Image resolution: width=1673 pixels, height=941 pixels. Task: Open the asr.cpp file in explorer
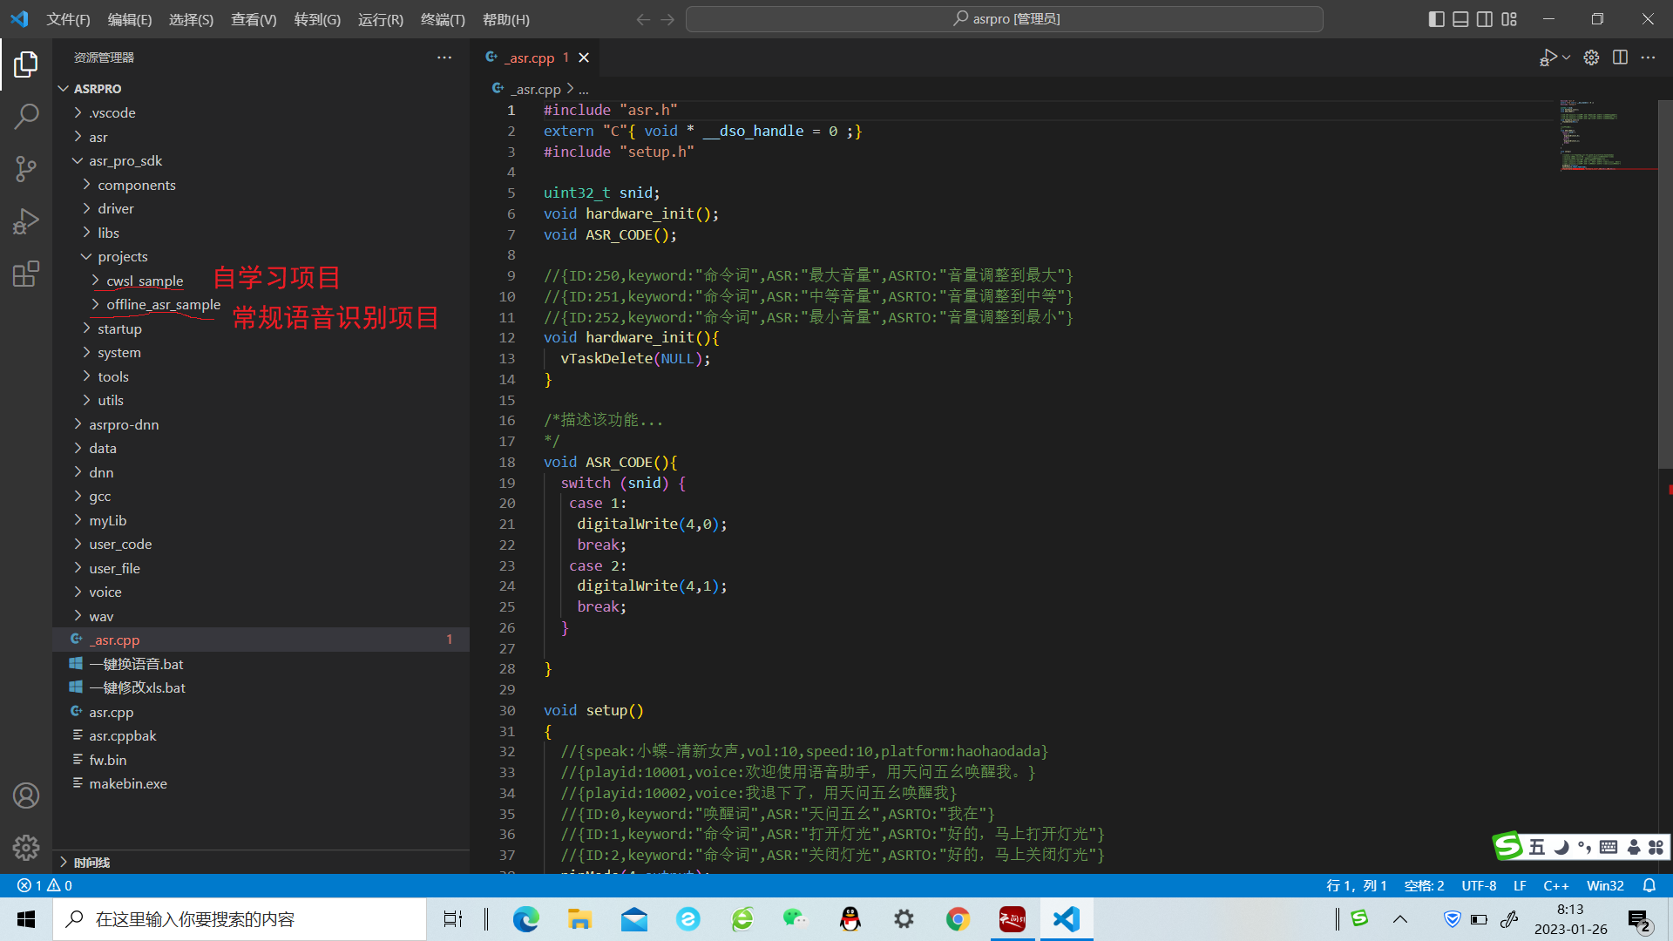(112, 712)
